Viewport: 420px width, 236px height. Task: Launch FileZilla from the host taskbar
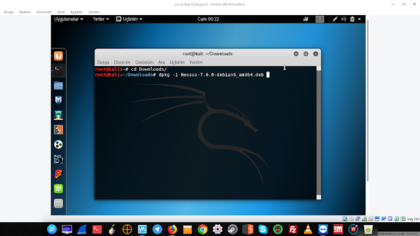(293, 229)
